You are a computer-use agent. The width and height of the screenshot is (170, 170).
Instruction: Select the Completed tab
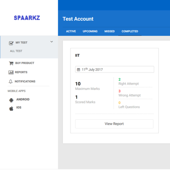(x=130, y=31)
